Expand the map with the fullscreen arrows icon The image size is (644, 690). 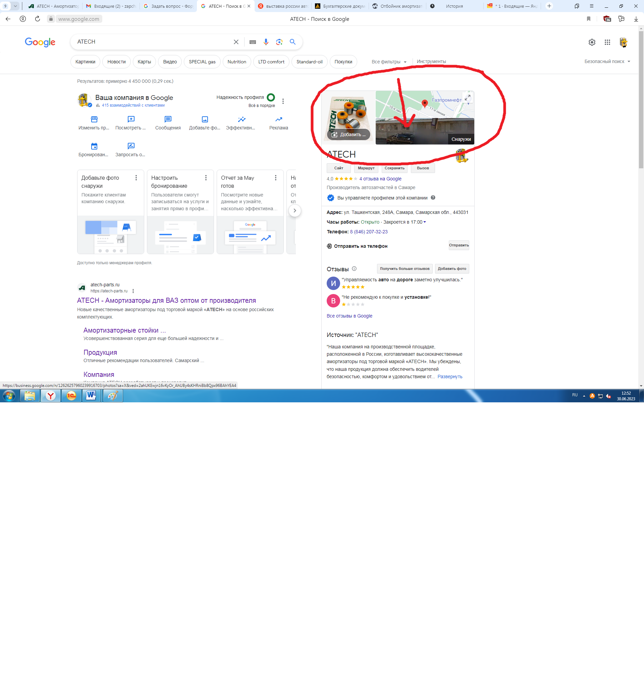click(468, 98)
